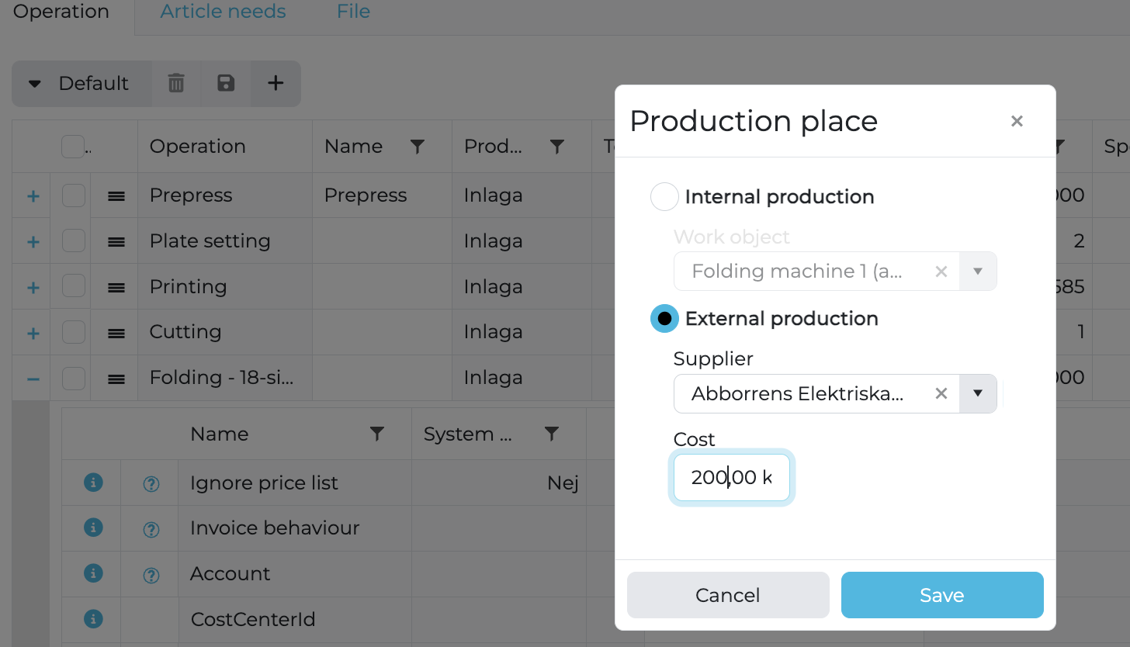Click drag handle icon on Printing row
The width and height of the screenshot is (1130, 647).
[116, 287]
